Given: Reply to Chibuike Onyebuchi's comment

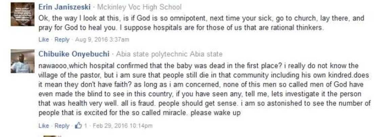Looking at the screenshot, I should pos(62,126).
